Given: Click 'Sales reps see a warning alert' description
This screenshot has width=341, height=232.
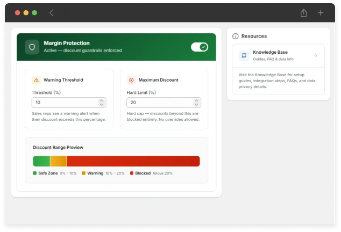Looking at the screenshot, I should coord(68,117).
